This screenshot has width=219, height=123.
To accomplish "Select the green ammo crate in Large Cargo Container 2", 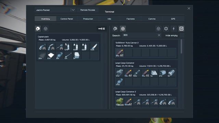I will pyautogui.click(x=119, y=102).
